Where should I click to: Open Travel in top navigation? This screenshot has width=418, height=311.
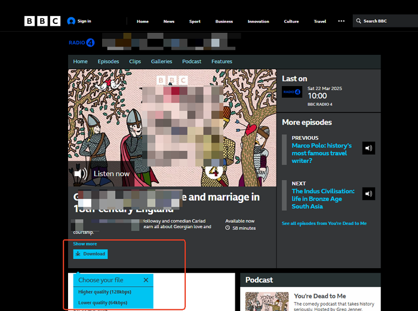[x=320, y=21]
